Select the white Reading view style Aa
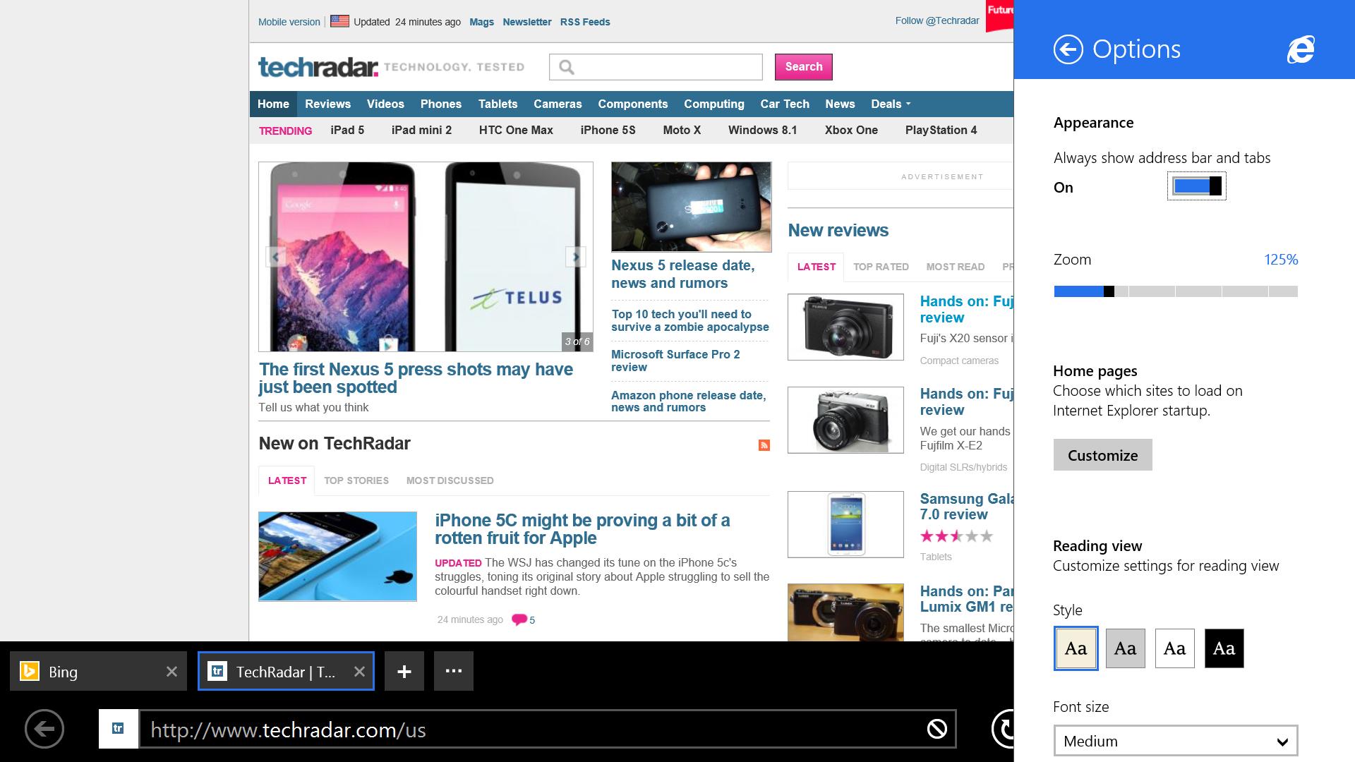This screenshot has width=1355, height=762. point(1174,648)
